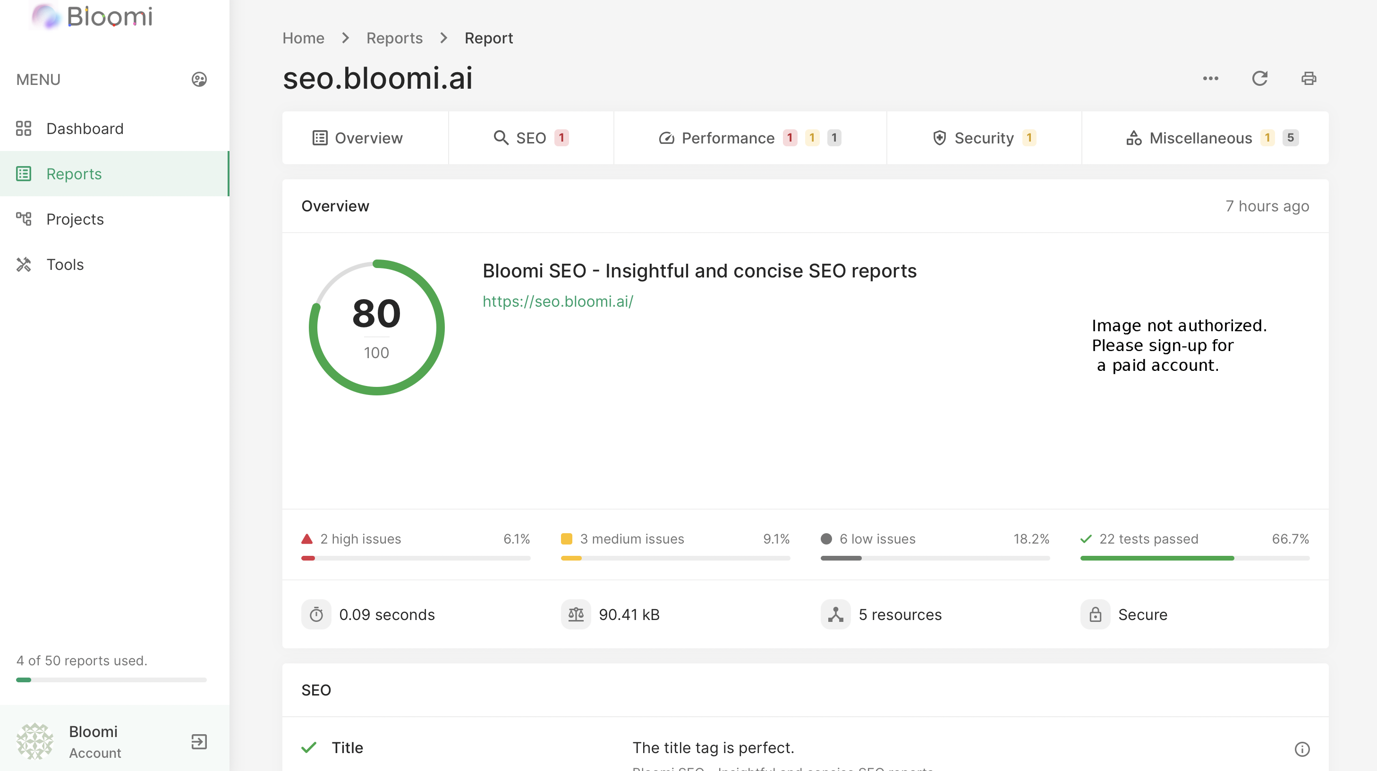Click the report title Bloomi SEO heading
The width and height of the screenshot is (1377, 771).
[699, 271]
